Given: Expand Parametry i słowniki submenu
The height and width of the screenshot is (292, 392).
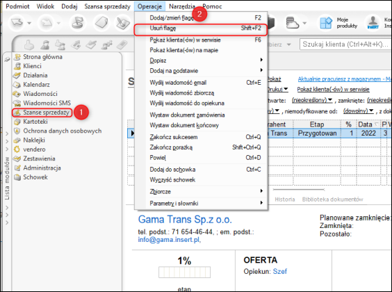Looking at the screenshot, I should click(x=202, y=203).
